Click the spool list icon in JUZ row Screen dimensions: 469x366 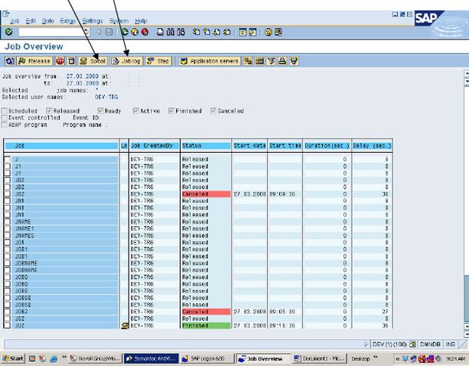click(x=125, y=326)
